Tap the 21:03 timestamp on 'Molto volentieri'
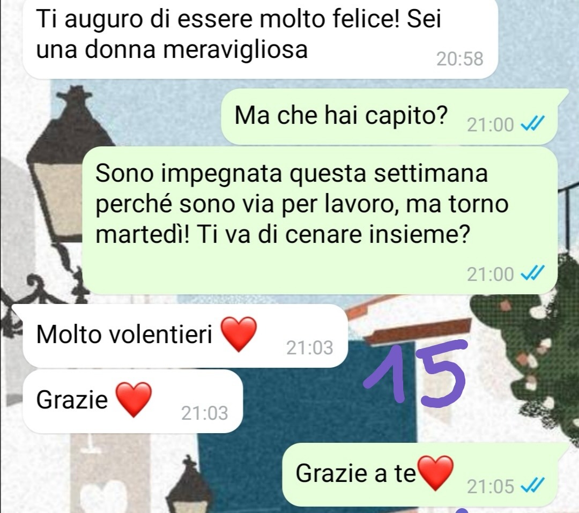 pos(309,347)
